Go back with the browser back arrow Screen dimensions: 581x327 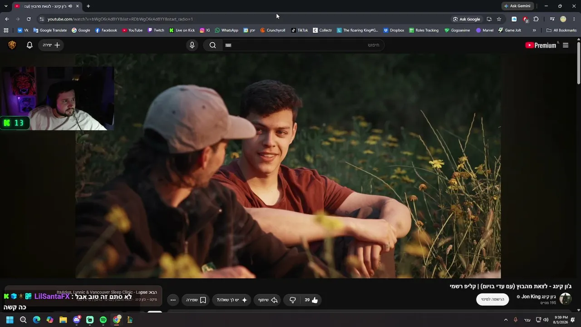(7, 19)
